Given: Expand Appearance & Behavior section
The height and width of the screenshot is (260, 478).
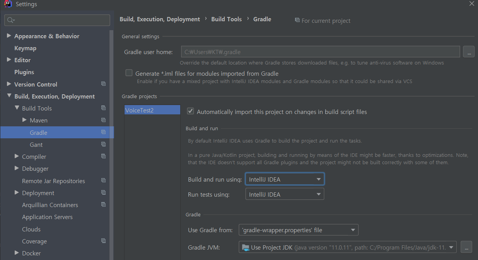Looking at the screenshot, I should [x=9, y=36].
